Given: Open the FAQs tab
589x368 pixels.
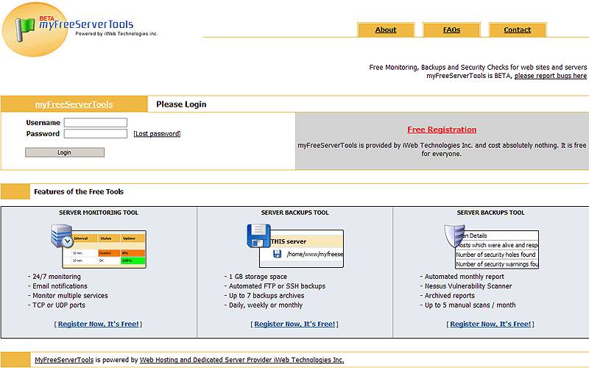Looking at the screenshot, I should tap(451, 29).
